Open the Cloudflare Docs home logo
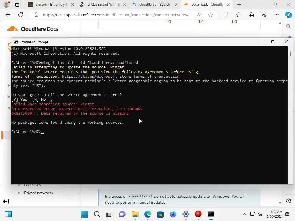295x221 pixels. (x=32, y=29)
